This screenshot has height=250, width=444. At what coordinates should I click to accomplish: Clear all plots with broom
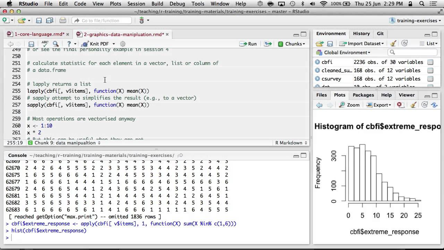(413, 105)
